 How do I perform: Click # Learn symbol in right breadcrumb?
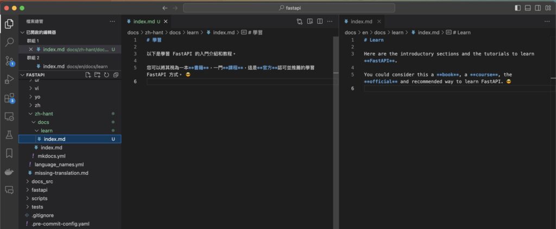pos(458,32)
